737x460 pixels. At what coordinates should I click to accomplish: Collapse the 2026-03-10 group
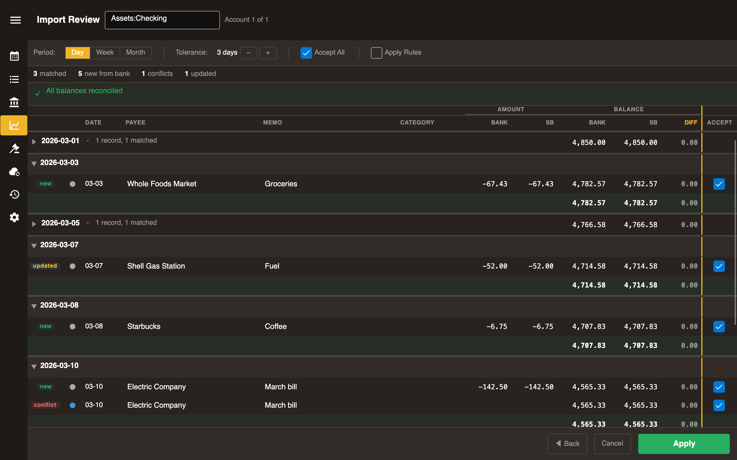(x=34, y=366)
